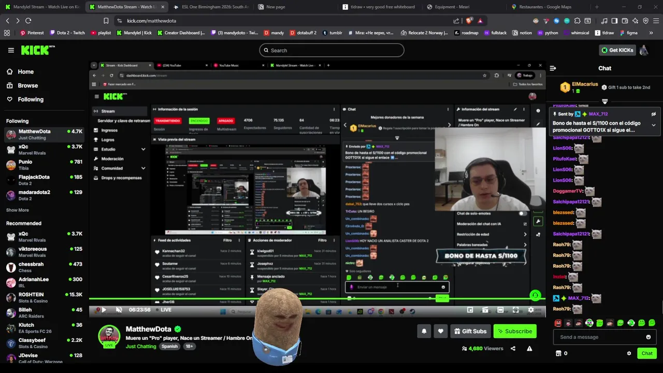Click the address bar URL kick.com/matthewdota

pos(151,21)
